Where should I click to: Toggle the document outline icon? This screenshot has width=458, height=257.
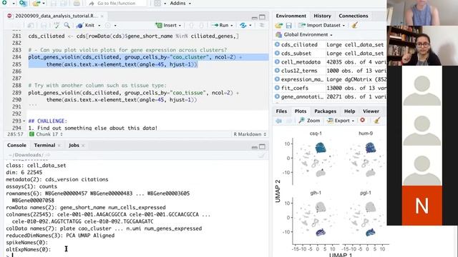click(x=262, y=26)
